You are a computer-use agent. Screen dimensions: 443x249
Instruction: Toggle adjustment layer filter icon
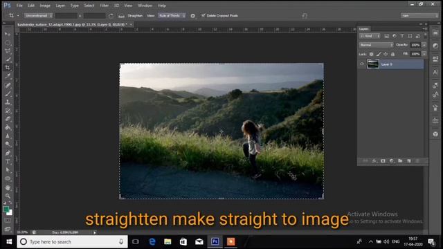click(395, 36)
